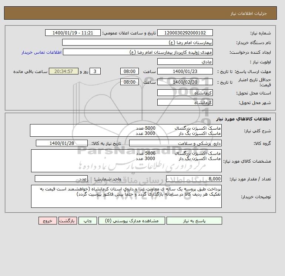This screenshot has width=285, height=276.
Task: Click the label ایجاد کننده درخواست
Action: (x=250, y=52)
